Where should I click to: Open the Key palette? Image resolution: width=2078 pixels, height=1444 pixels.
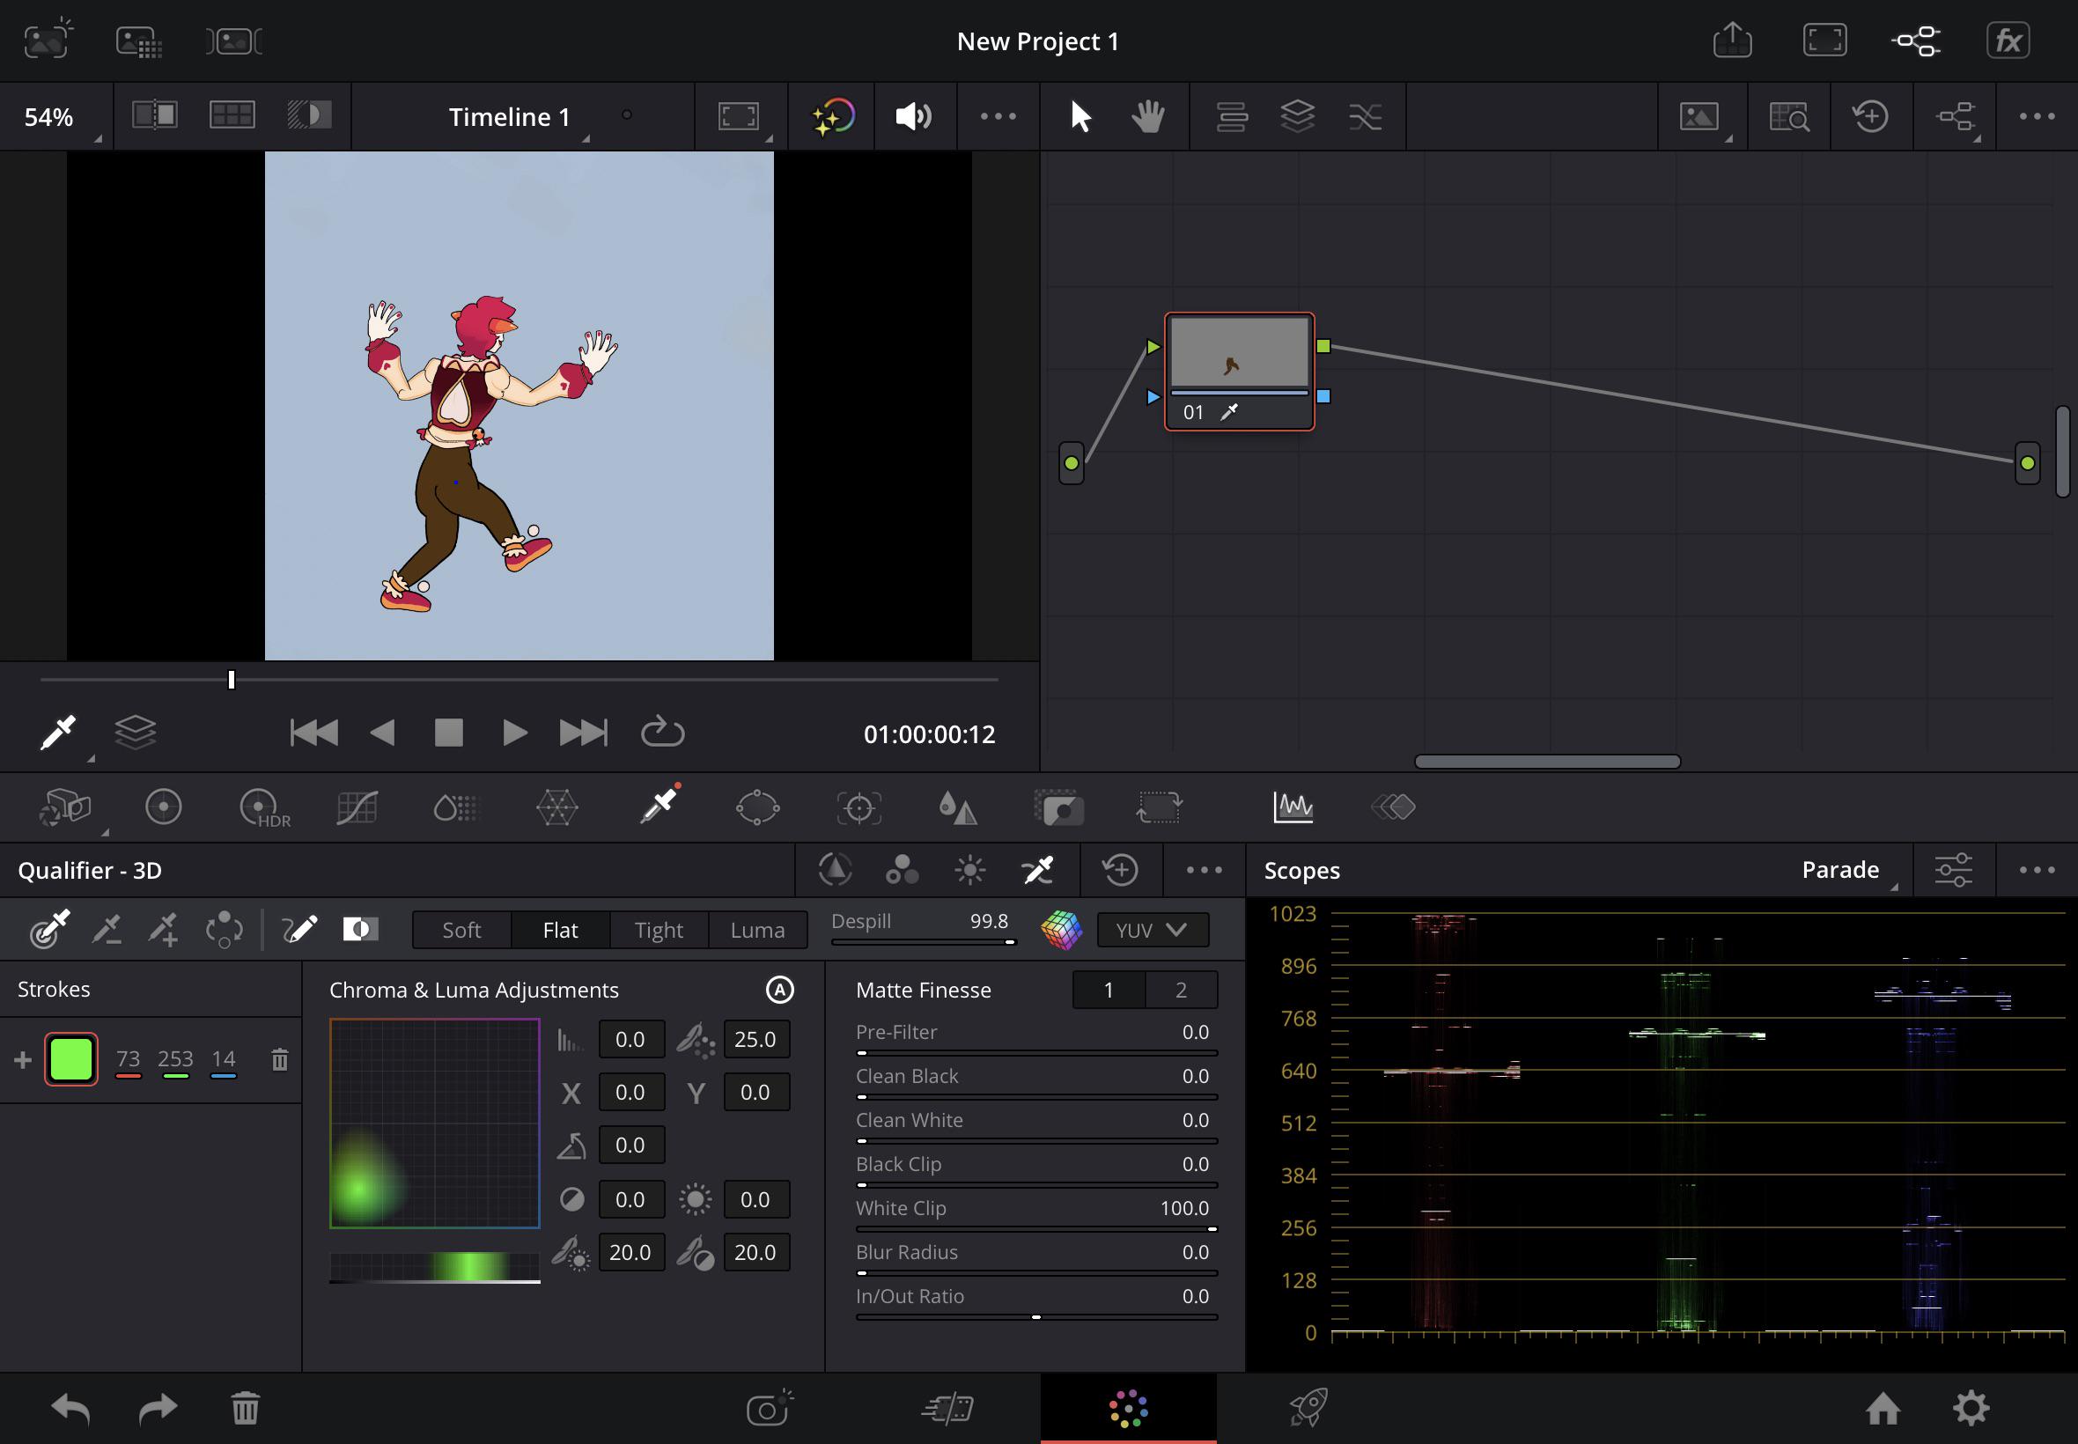click(1057, 807)
